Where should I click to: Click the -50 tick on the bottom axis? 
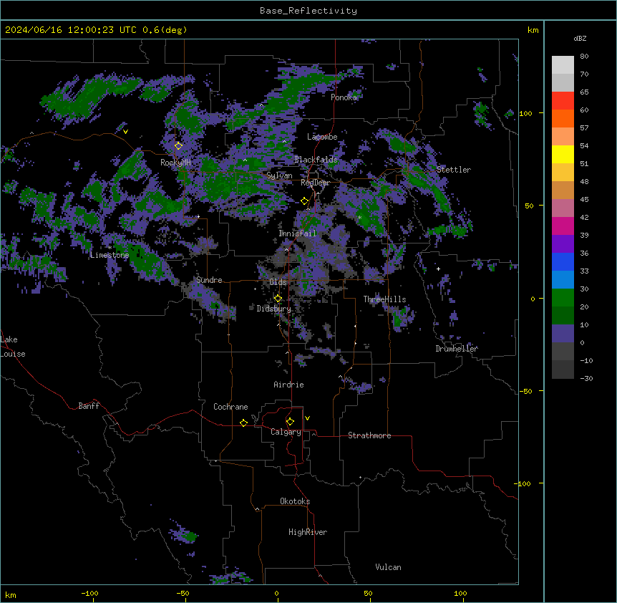[183, 593]
